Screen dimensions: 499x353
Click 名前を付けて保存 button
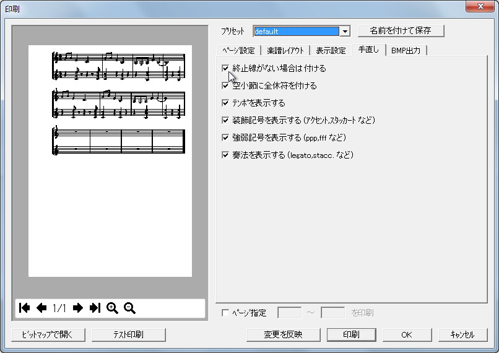click(401, 31)
